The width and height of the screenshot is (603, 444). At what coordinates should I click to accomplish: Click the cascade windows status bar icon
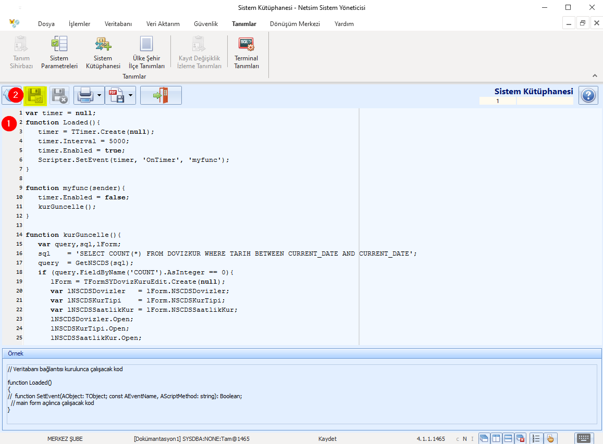(x=484, y=438)
